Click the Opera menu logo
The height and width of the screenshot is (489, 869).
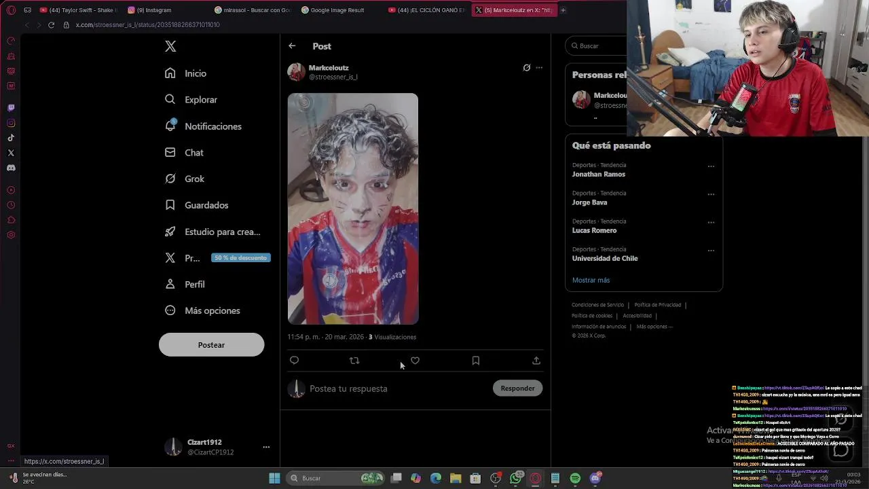[x=11, y=10]
